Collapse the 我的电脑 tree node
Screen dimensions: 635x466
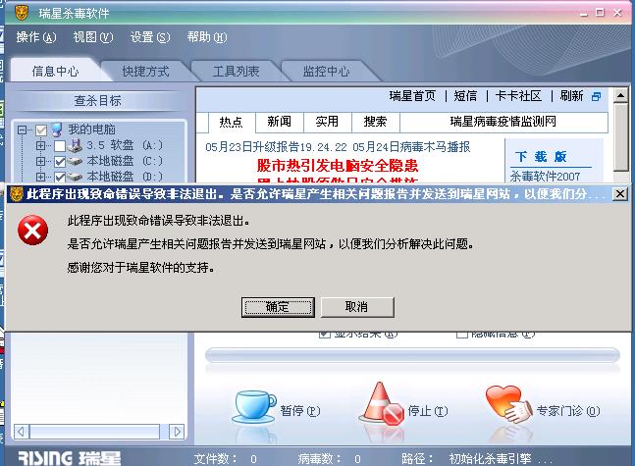[22, 129]
